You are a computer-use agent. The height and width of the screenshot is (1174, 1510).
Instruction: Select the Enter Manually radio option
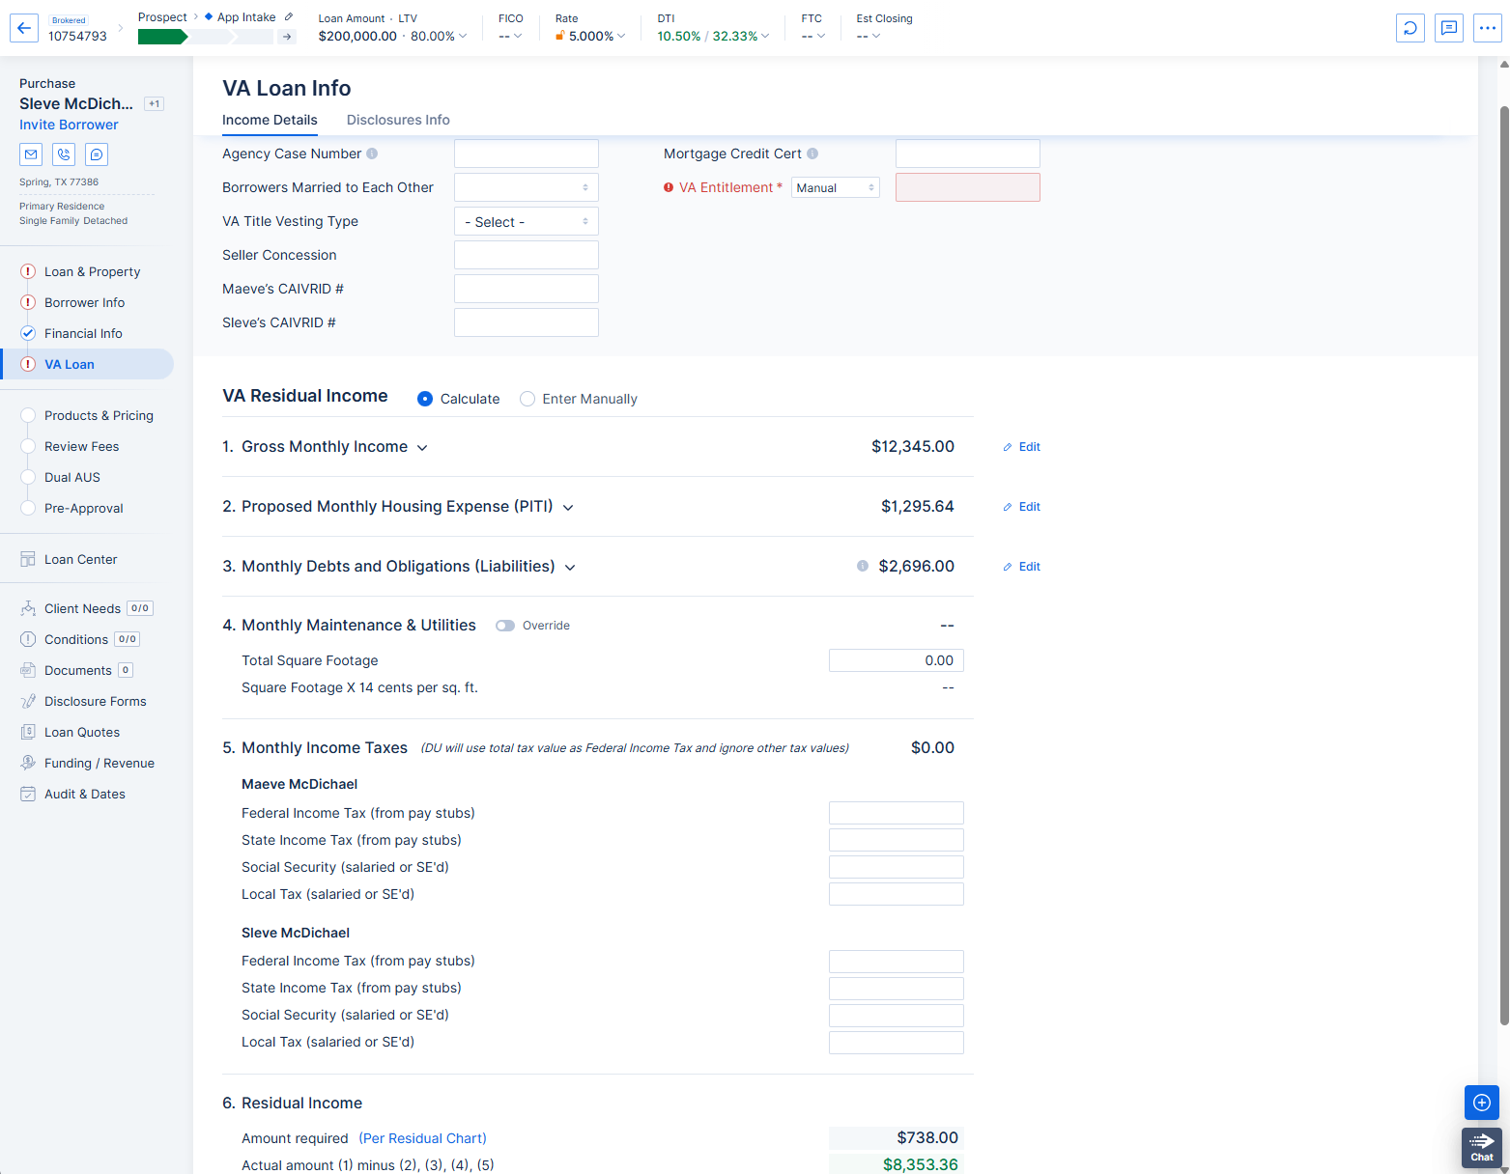527,399
